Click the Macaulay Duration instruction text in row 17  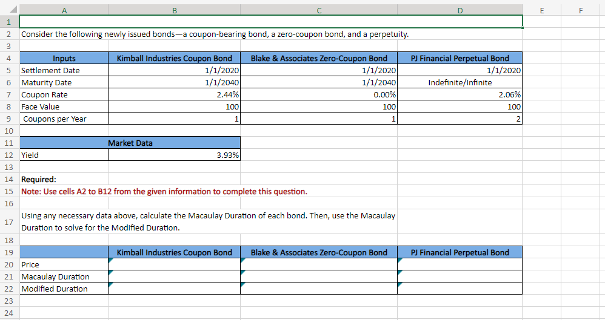tap(209, 221)
